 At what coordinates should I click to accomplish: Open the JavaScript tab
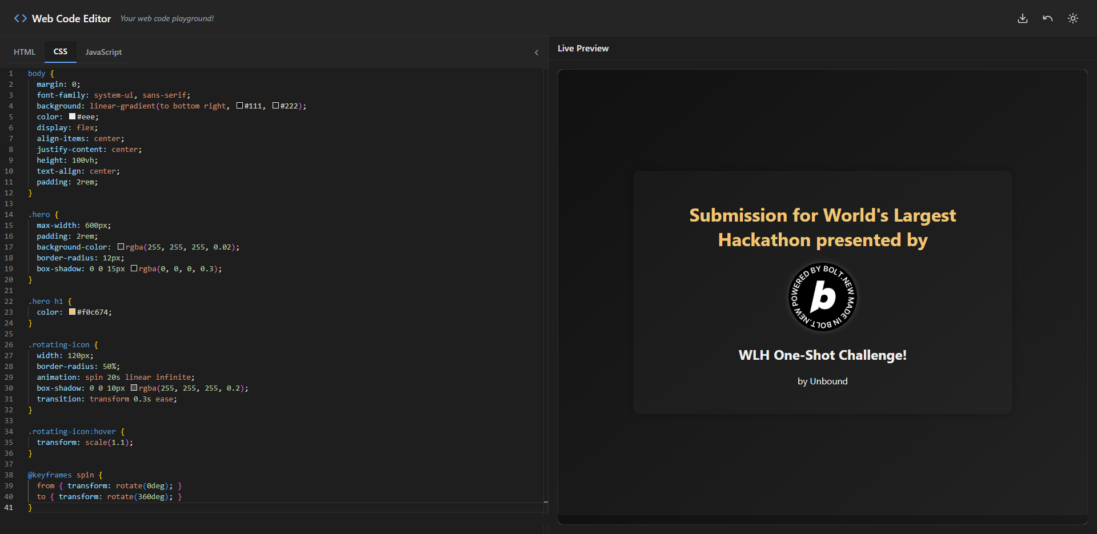point(103,52)
